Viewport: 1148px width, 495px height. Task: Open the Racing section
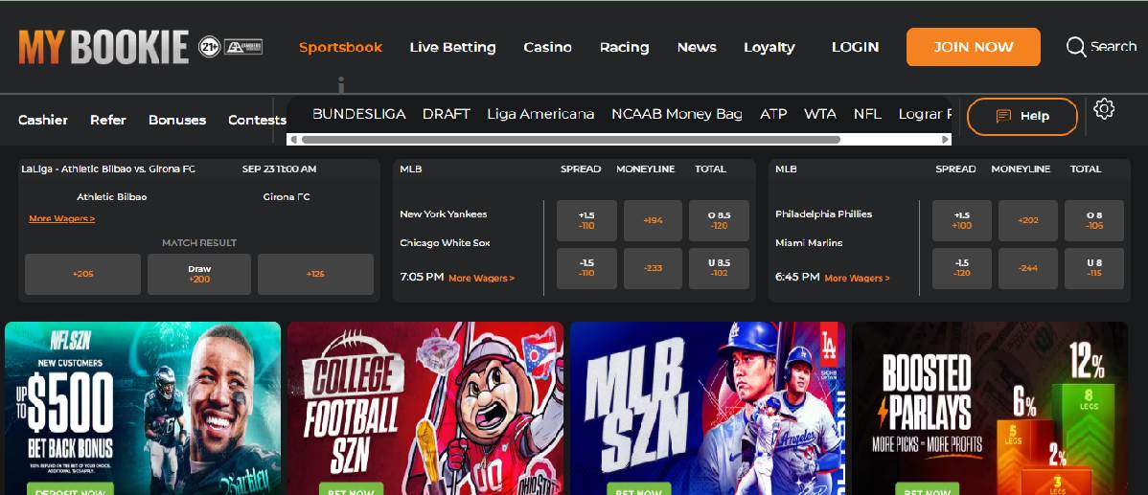coord(625,47)
